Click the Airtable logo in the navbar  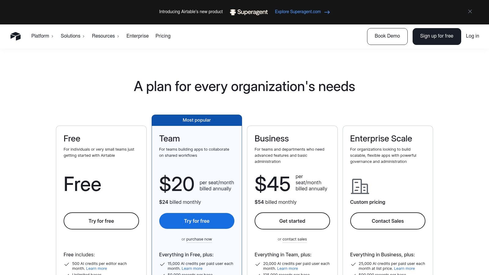pos(16,36)
